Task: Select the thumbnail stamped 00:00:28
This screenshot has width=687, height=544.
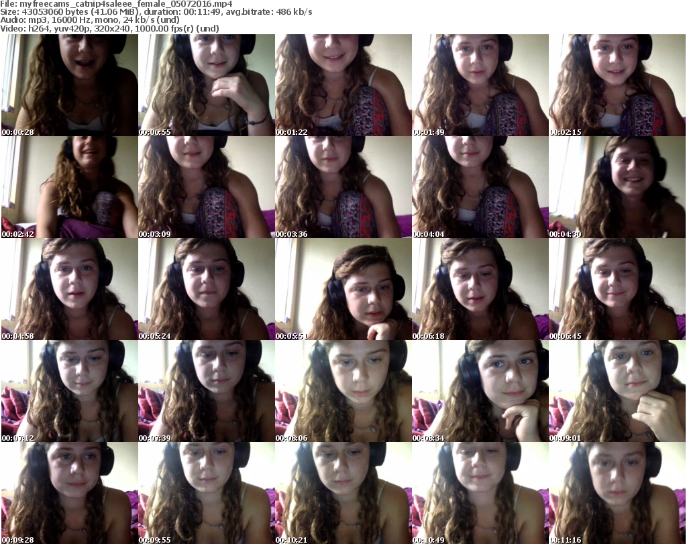Action: [70, 85]
